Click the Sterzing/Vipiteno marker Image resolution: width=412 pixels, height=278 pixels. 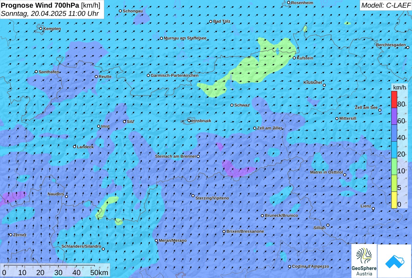tap(193, 196)
